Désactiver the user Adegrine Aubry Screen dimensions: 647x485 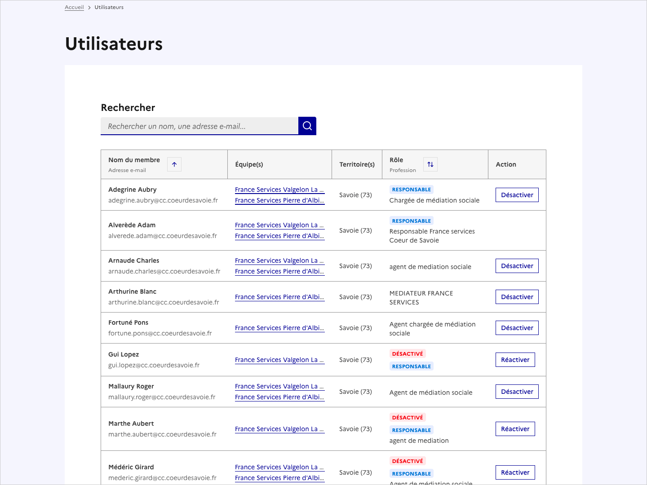517,194
